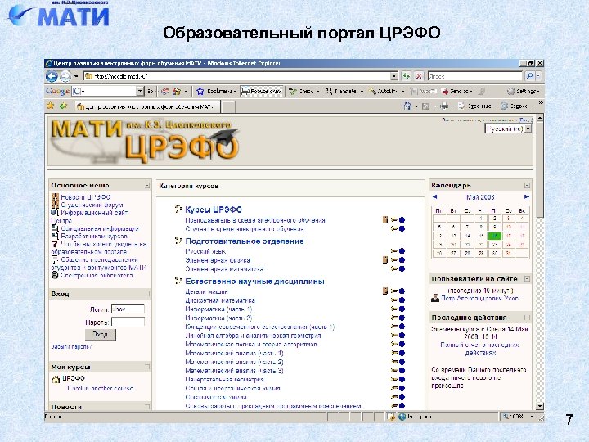Stop loading with the red X icon

(x=419, y=76)
